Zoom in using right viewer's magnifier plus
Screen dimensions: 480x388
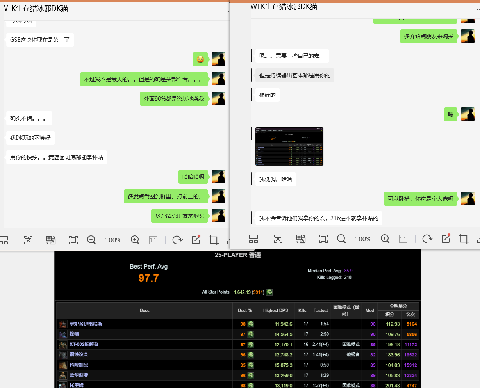pos(385,239)
